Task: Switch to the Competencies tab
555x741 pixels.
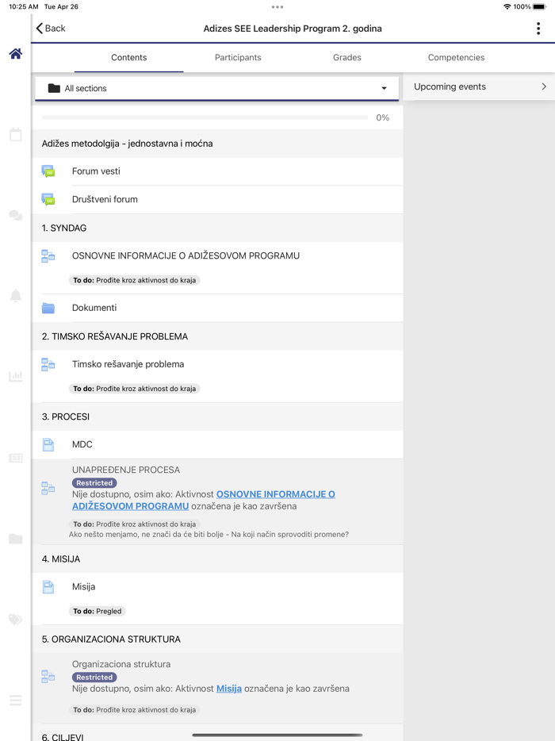Action: pos(456,58)
